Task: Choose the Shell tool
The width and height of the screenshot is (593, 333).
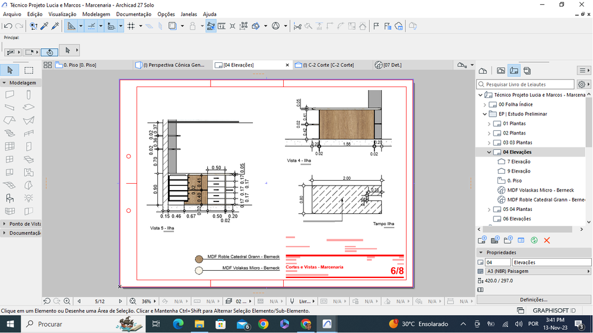Action: (28, 120)
